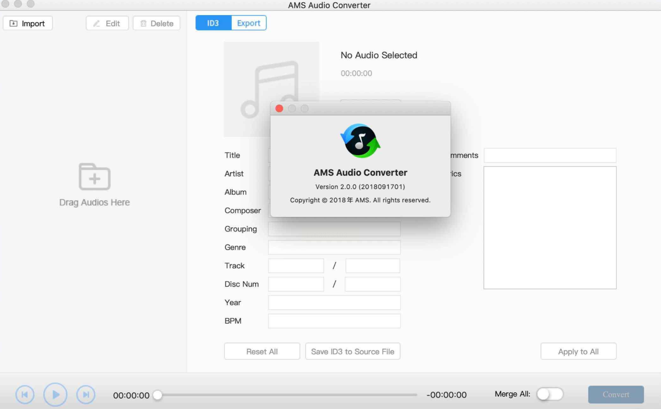This screenshot has height=409, width=661.
Task: Click the playback progress slider handle
Action: tap(158, 395)
